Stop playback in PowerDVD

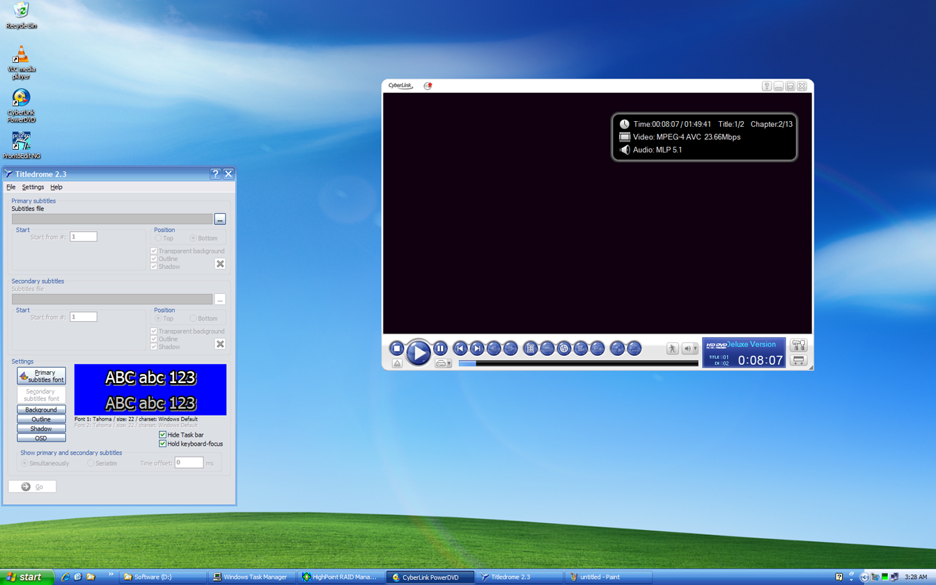(397, 348)
